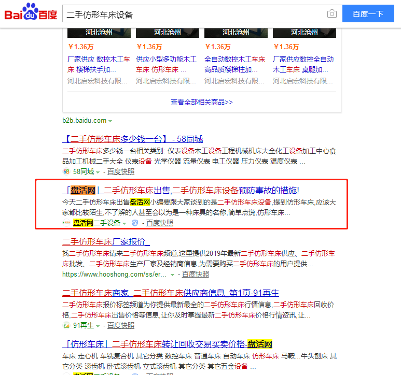Viewport: 401px width, 375px height.
Task: Expand 91再生 source dropdown arrow
Action: click(98, 326)
